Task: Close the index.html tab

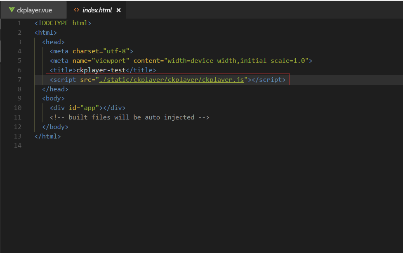Action: coord(118,10)
